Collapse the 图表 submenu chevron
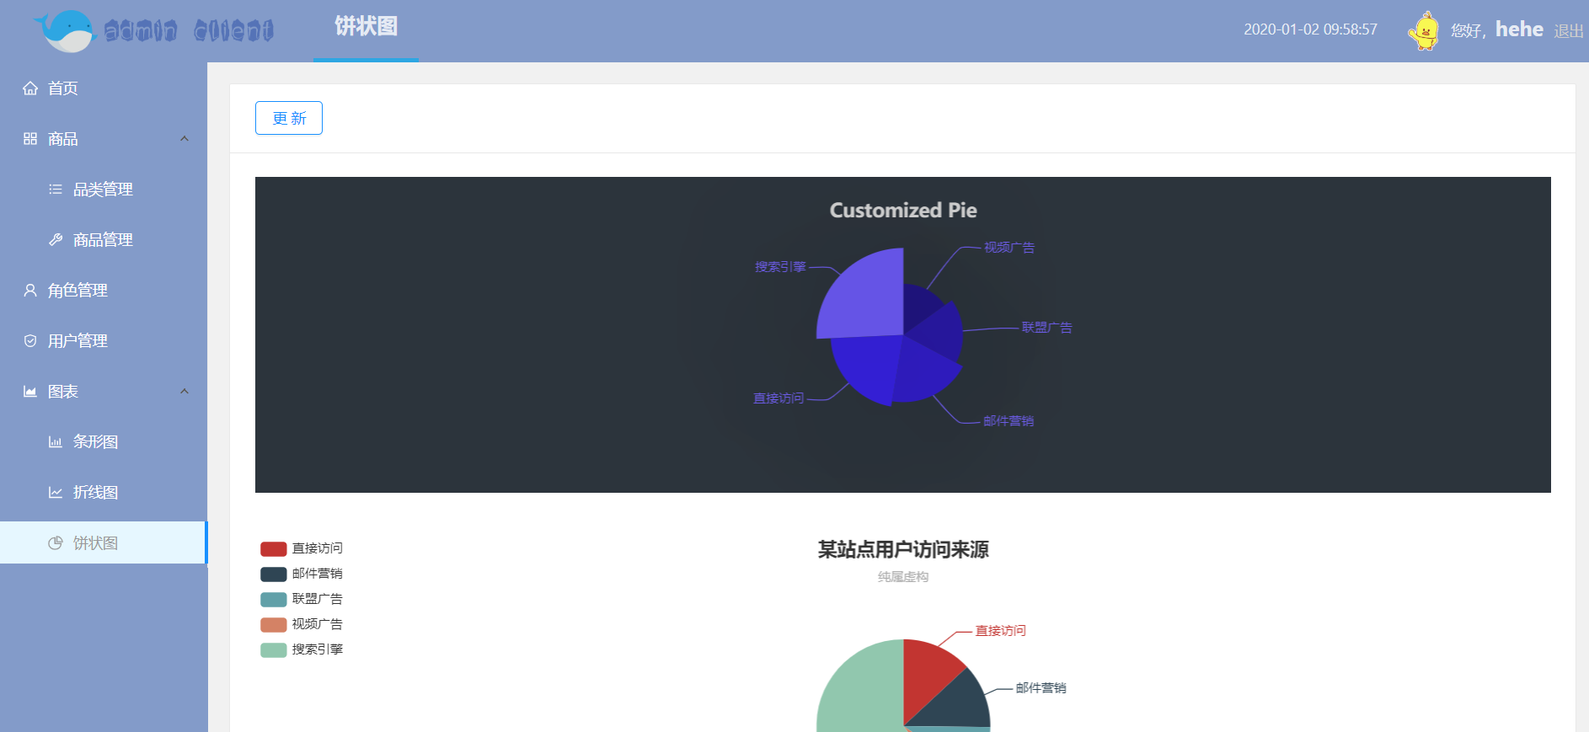 (x=185, y=392)
